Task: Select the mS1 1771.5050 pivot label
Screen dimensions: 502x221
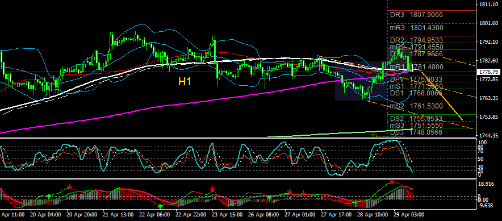Action: pos(416,86)
